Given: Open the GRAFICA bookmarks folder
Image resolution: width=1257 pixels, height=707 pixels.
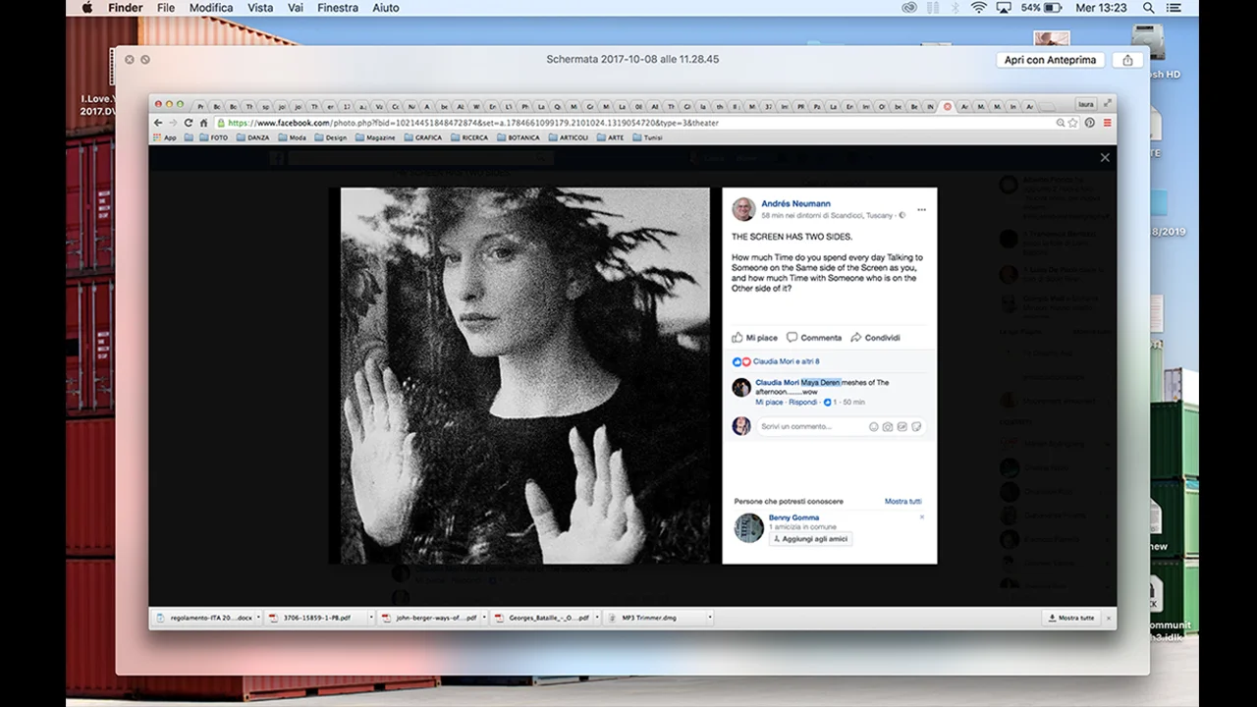Looking at the screenshot, I should [422, 137].
